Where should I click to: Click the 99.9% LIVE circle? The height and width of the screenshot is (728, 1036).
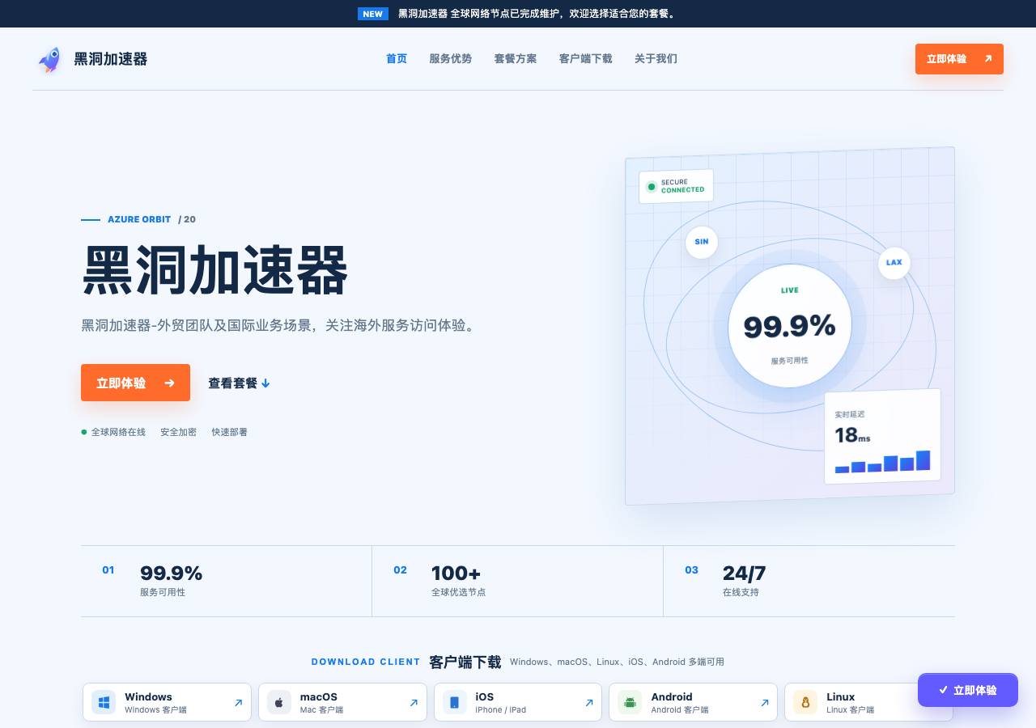coord(790,326)
